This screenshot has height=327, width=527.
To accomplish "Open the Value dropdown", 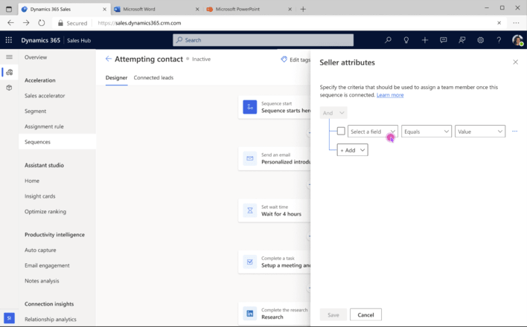I will [480, 132].
